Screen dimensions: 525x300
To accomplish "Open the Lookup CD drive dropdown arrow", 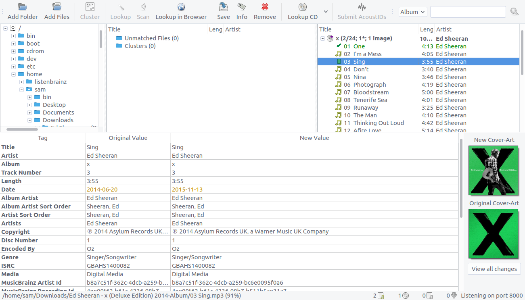I will click(326, 12).
